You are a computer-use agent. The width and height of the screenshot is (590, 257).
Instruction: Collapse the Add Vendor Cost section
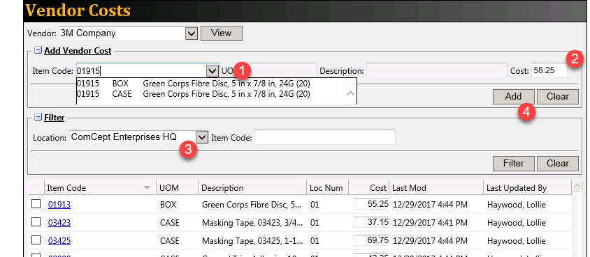coord(38,50)
